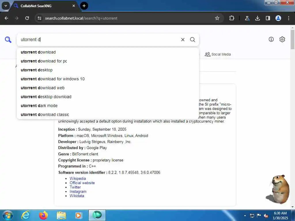The height and width of the screenshot is (221, 295).
Task: Open the Wikipedia link
Action: (78, 178)
